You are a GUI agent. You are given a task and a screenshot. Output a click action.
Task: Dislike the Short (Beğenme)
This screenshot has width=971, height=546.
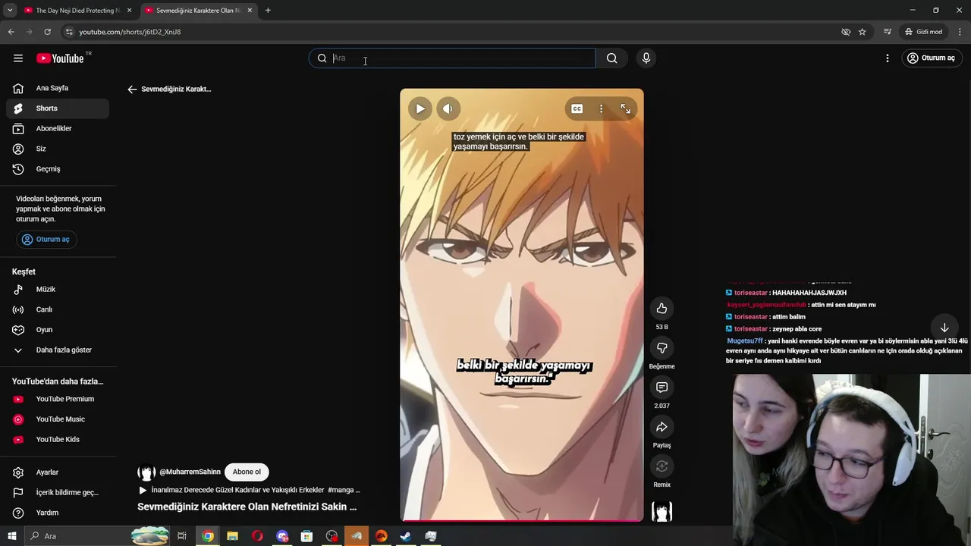click(661, 348)
